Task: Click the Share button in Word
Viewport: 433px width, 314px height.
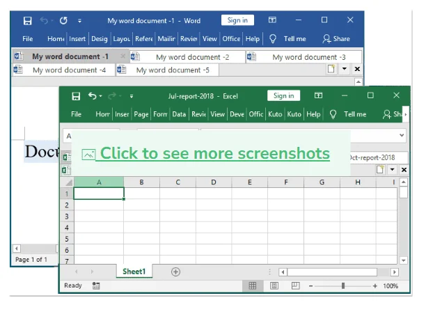Action: click(336, 39)
